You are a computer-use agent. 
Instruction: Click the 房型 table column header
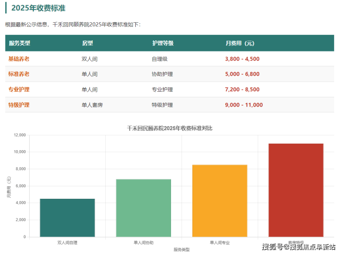[87, 43]
